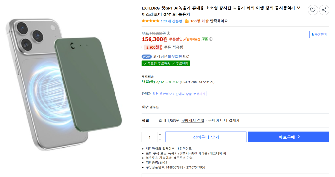
Task: Click the 바로구매 buy now button
Action: point(289,137)
